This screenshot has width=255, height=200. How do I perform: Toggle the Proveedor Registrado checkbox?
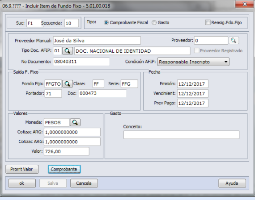pos(196,50)
